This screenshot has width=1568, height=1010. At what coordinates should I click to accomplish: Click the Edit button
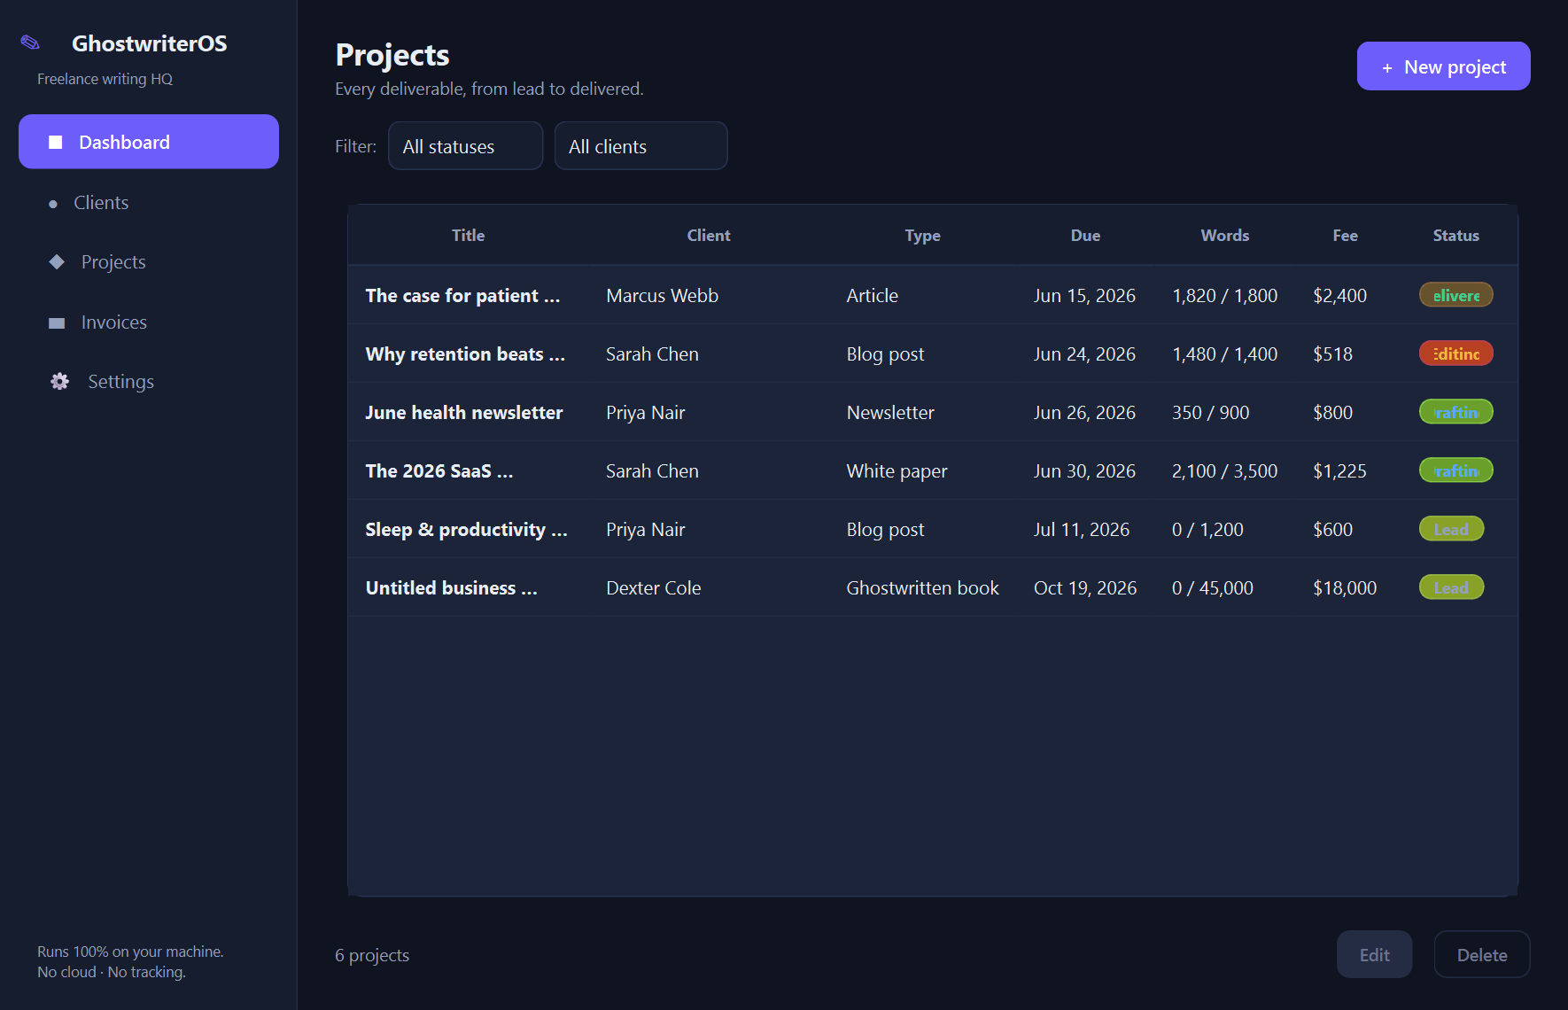point(1374,955)
